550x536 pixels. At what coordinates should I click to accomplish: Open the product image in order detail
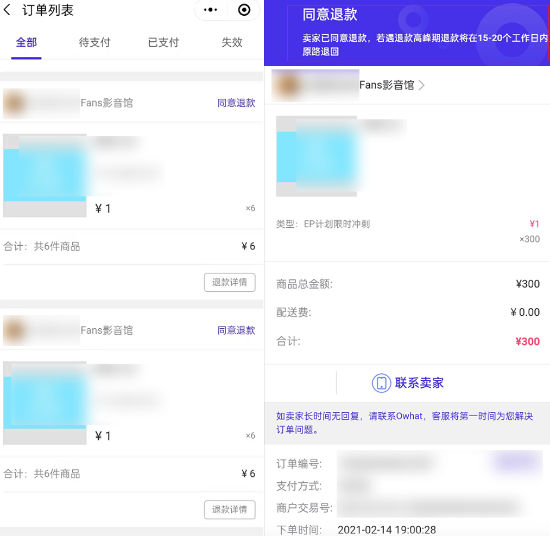click(x=317, y=156)
